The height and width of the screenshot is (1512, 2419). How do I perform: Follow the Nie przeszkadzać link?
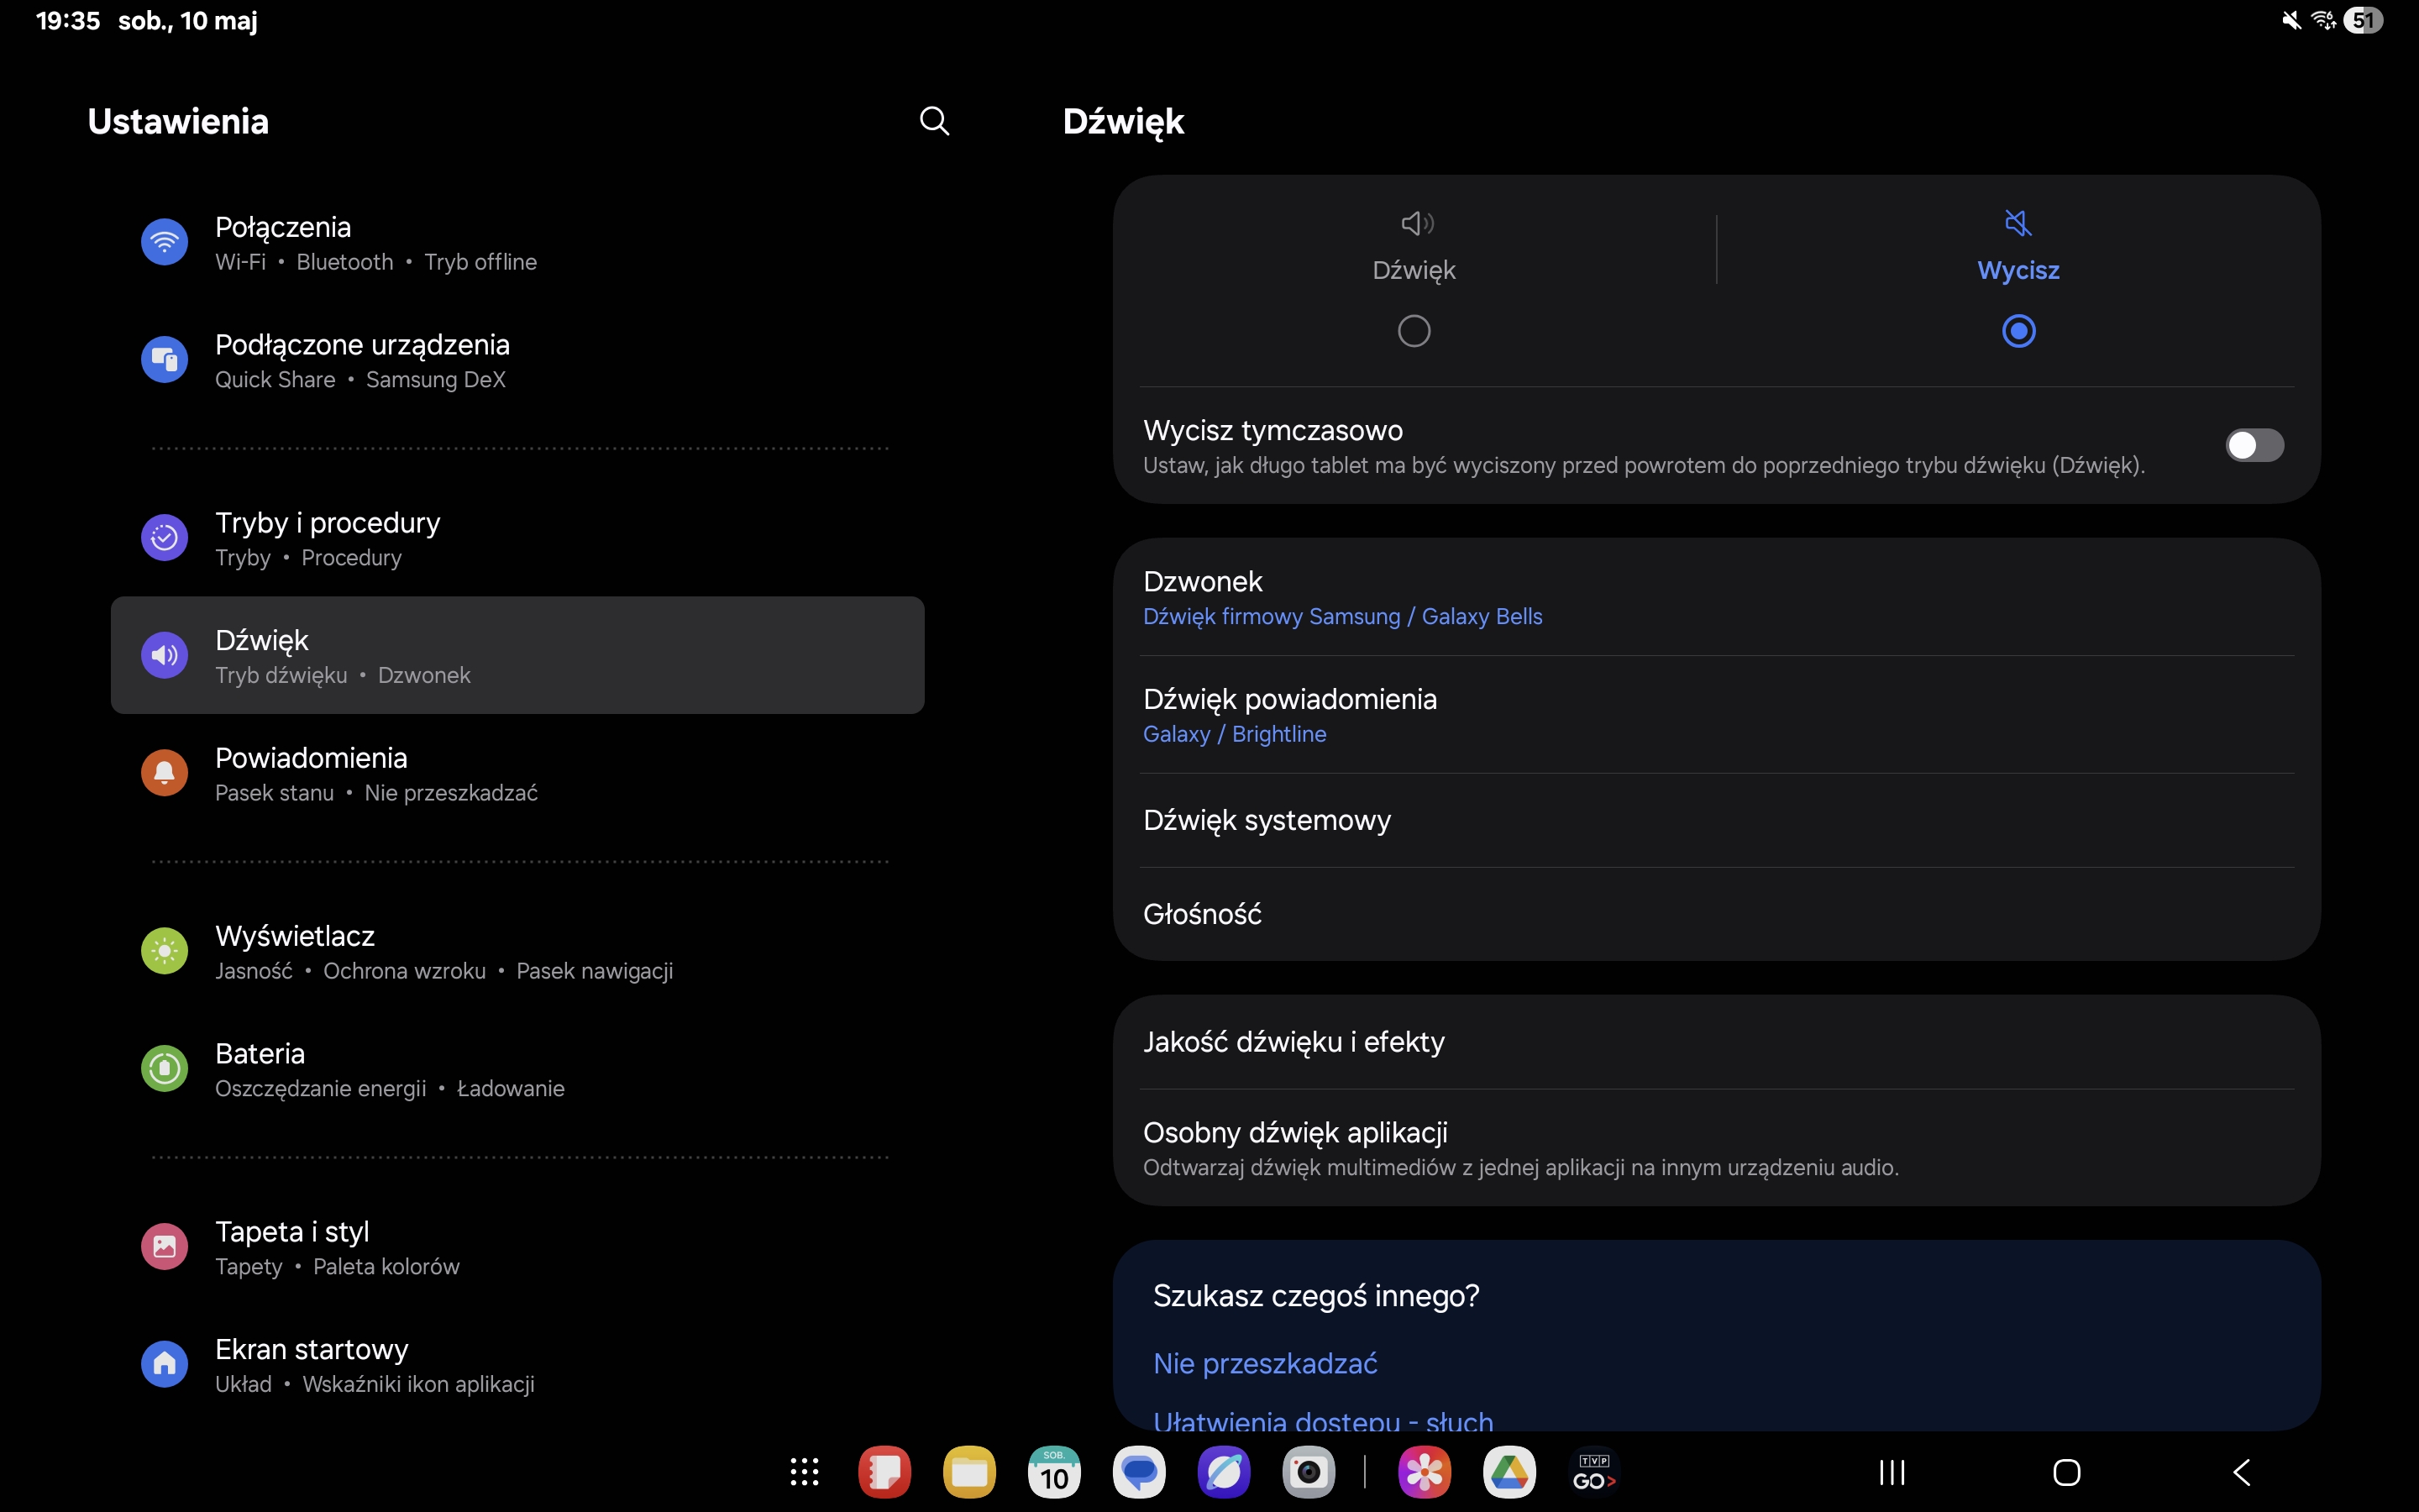coord(1264,1364)
